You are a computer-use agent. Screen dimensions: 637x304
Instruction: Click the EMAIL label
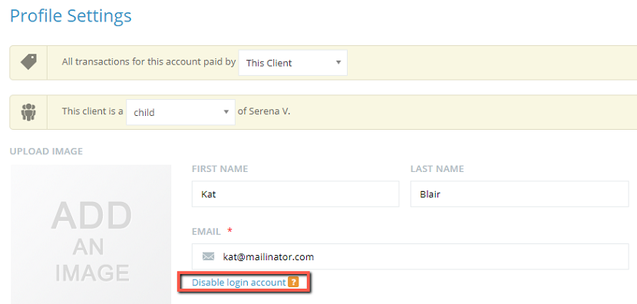(206, 232)
